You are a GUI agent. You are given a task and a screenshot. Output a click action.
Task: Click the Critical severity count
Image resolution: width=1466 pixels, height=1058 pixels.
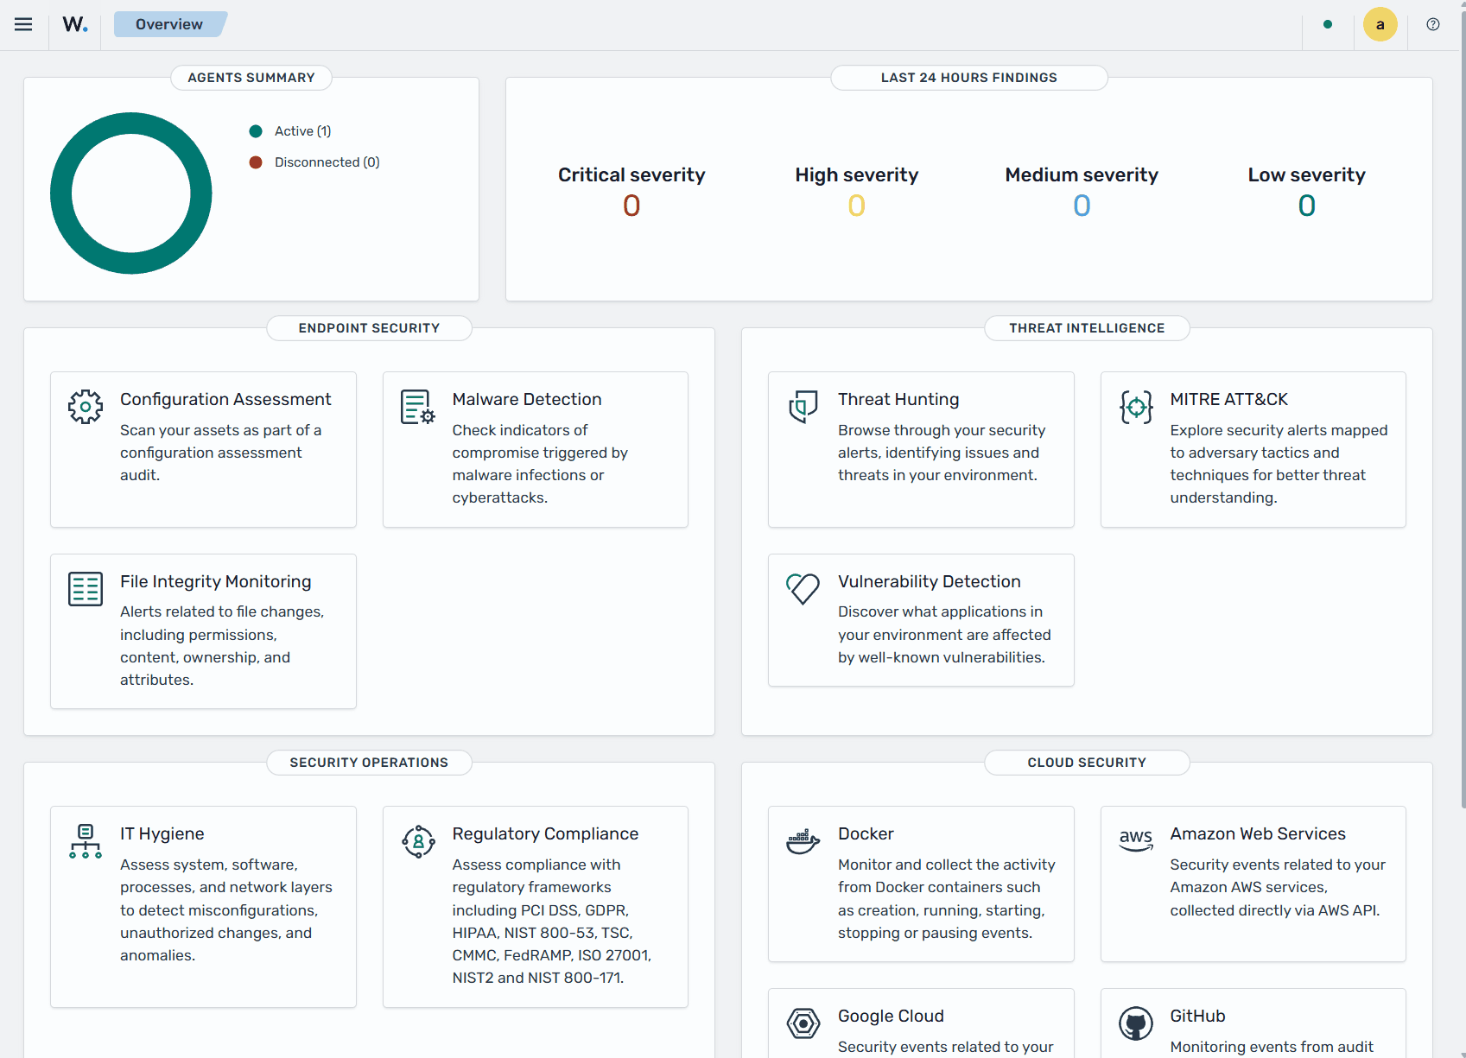click(631, 206)
